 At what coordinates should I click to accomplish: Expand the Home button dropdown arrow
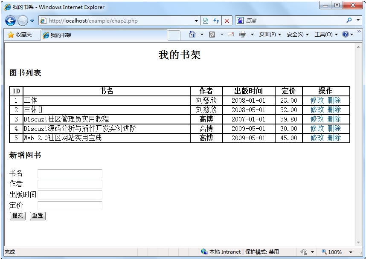[202, 35]
